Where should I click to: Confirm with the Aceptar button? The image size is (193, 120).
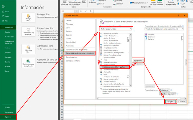170,102
